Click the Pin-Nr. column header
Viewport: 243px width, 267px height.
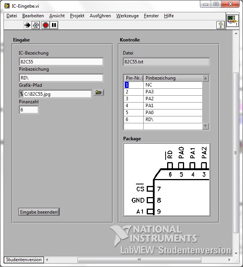point(134,78)
